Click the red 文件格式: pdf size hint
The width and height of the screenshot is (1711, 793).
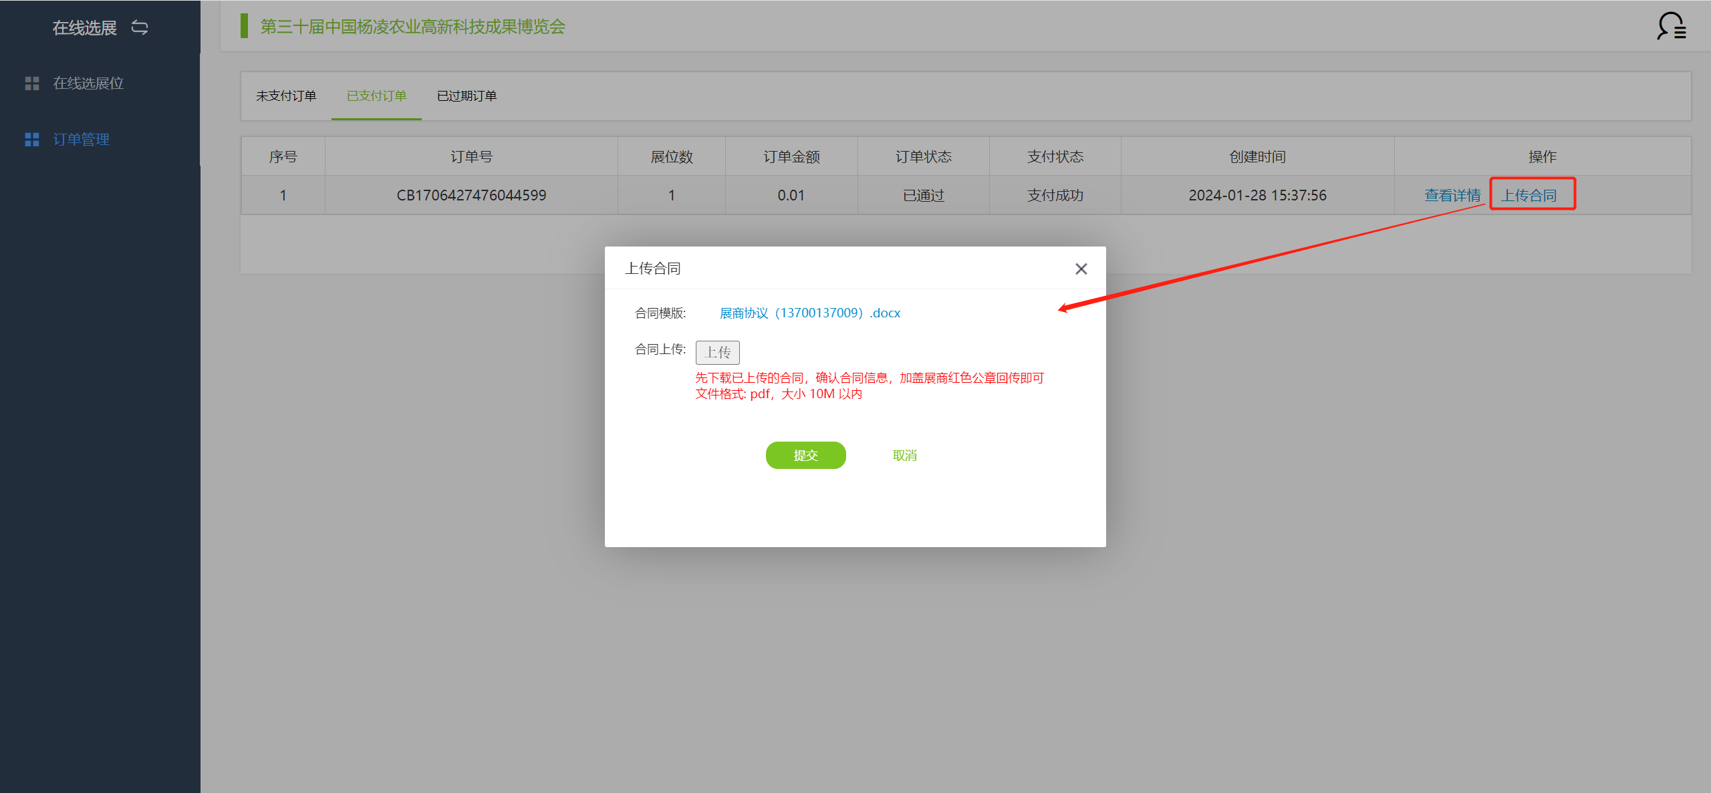[x=779, y=393]
